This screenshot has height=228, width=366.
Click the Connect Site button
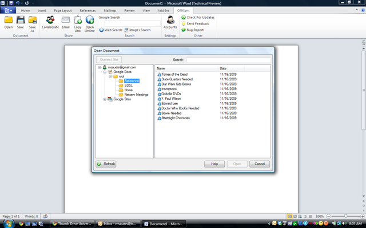tap(109, 59)
